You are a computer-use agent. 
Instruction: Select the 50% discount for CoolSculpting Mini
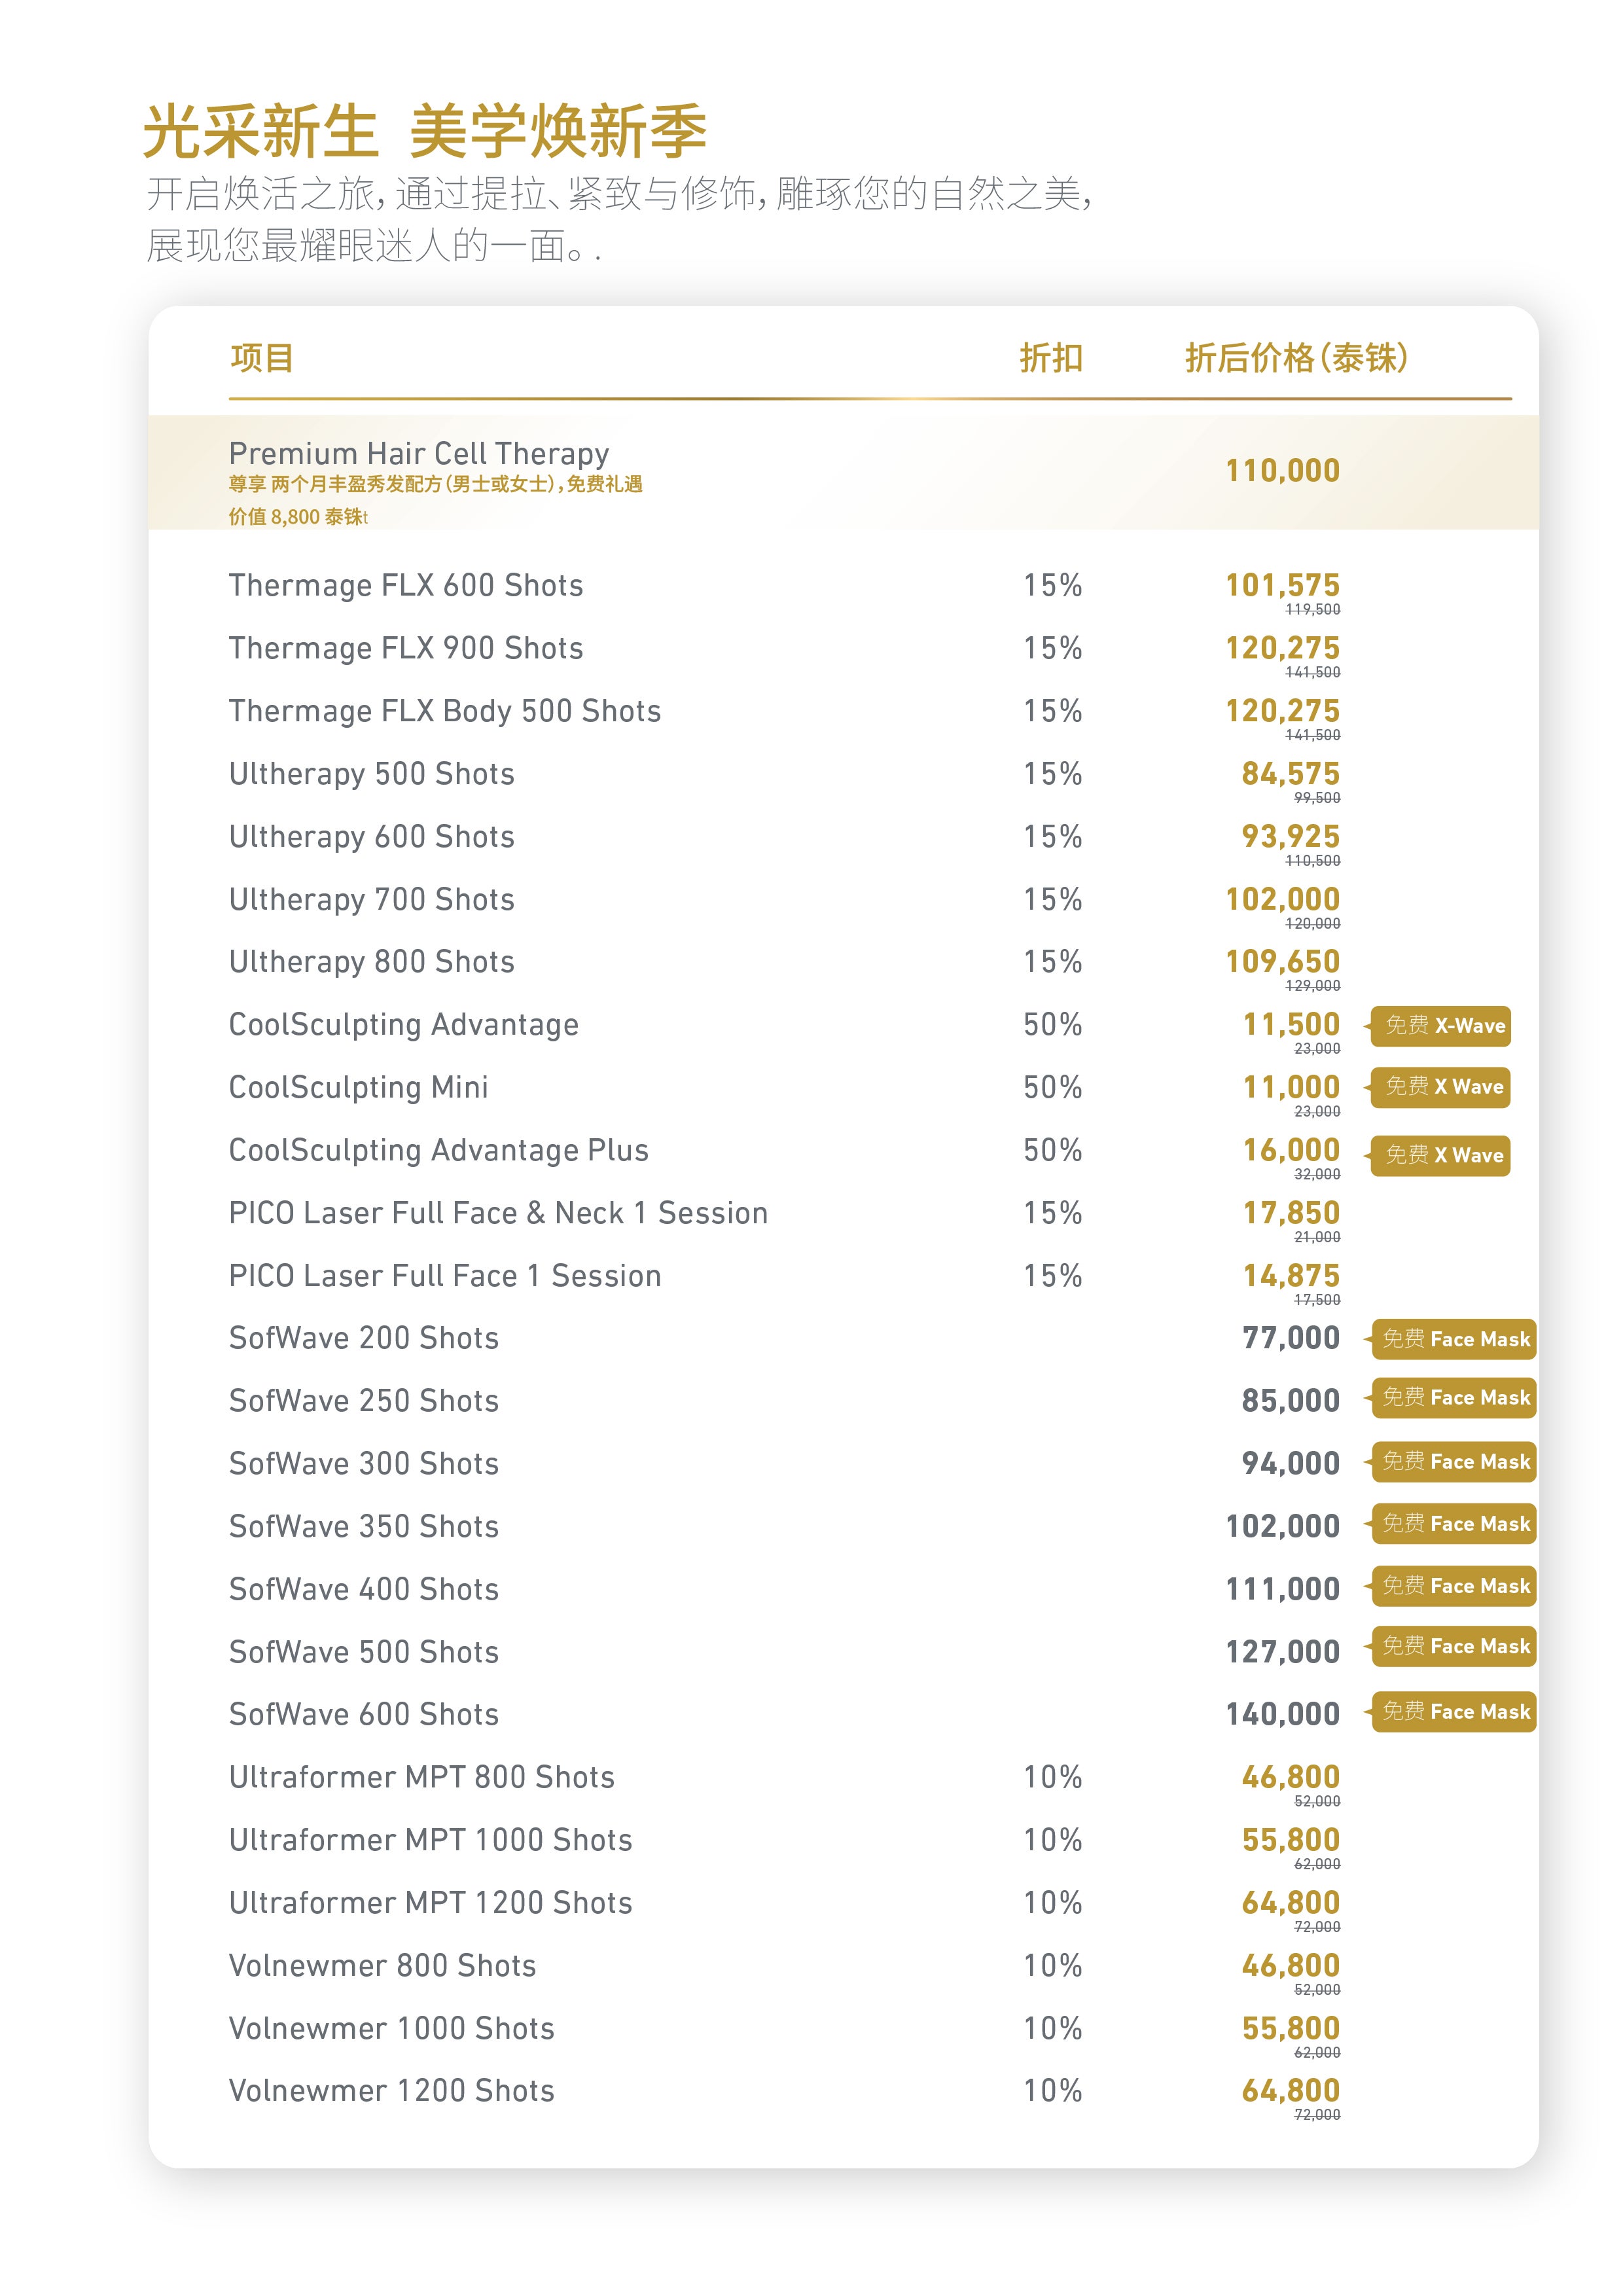[1052, 1088]
